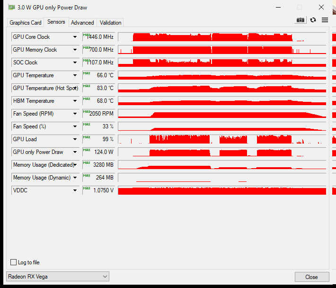Open GPU Temperature (Hot Spot) dropdown
The width and height of the screenshot is (336, 288).
[x=75, y=88]
